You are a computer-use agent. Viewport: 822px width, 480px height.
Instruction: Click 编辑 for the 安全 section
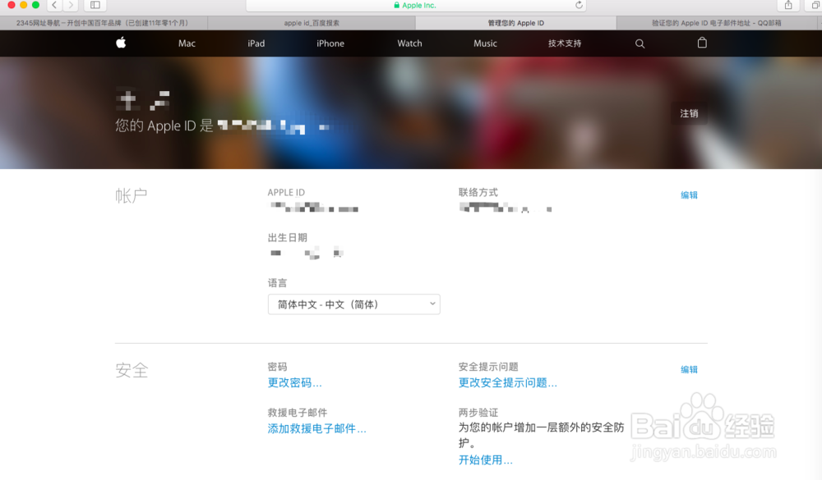point(689,369)
